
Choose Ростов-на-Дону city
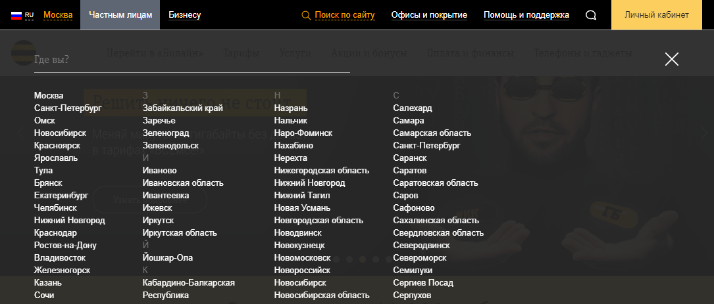pyautogui.click(x=65, y=246)
